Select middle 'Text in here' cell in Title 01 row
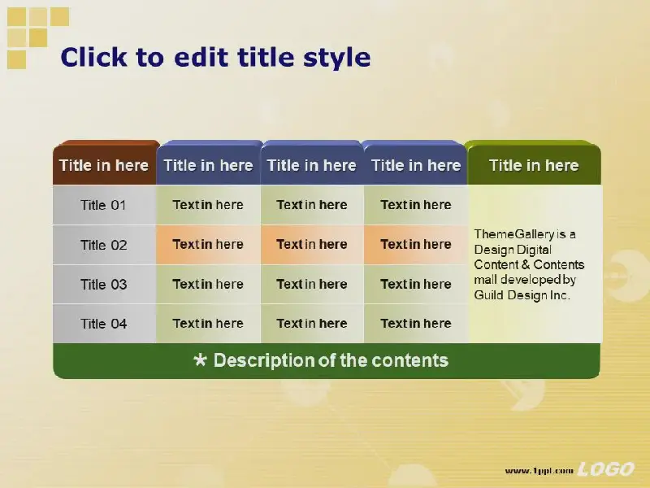Screen dimensions: 650x488 point(312,205)
